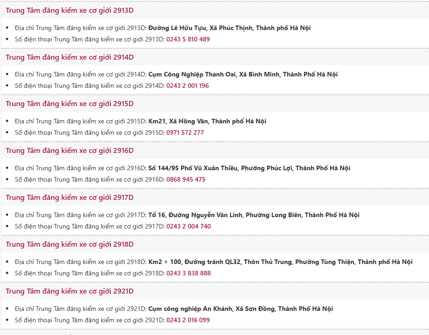Viewport: 429px width, 335px height.
Task: Click the heading Trung Tâm đăng kiểm 2913D
Action: click(69, 10)
